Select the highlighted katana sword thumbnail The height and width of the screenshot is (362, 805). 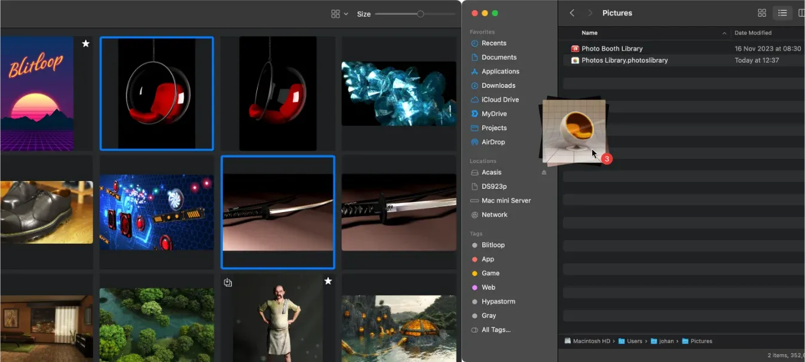pos(278,212)
